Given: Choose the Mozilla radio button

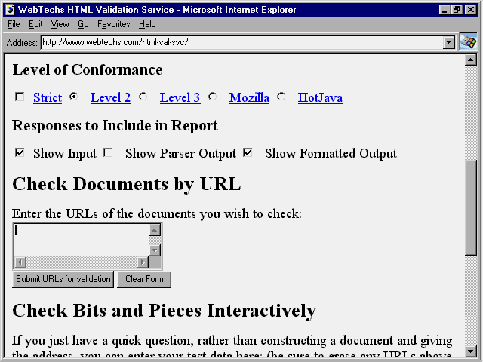Looking at the screenshot, I should (213, 97).
